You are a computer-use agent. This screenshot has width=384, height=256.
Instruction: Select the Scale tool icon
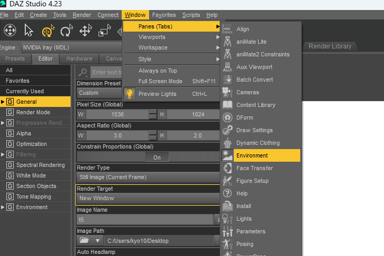click(x=104, y=31)
